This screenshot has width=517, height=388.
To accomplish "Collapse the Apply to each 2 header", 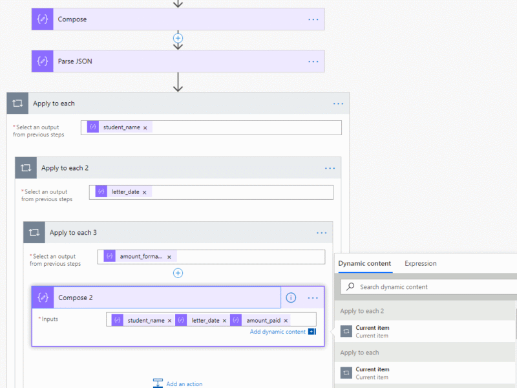I will [178, 168].
